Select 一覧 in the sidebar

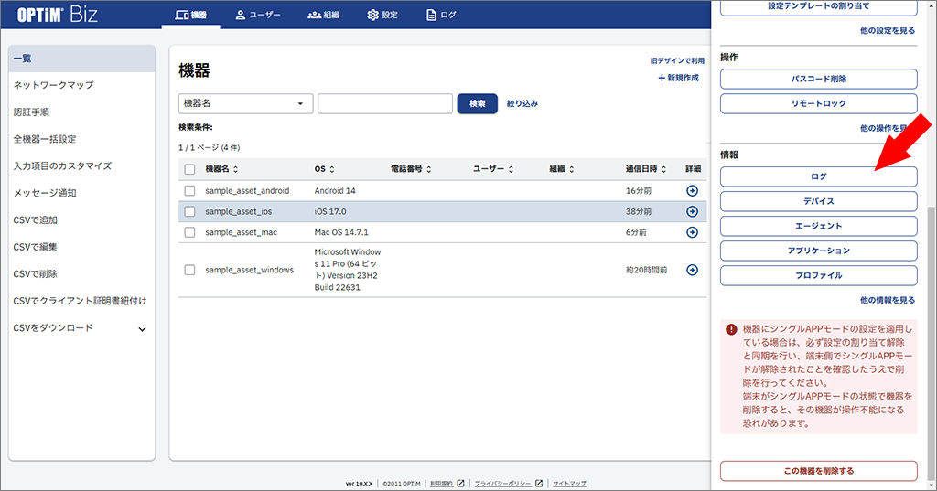[x=81, y=59]
